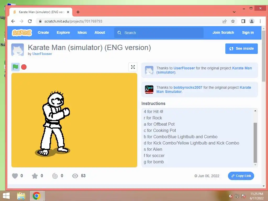Close the Karate Man tab
268x201 pixels.
68,12
